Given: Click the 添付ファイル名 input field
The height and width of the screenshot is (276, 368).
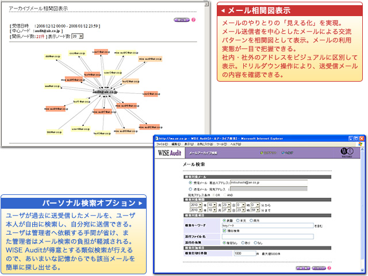Looking at the screenshot, I should [268, 236].
